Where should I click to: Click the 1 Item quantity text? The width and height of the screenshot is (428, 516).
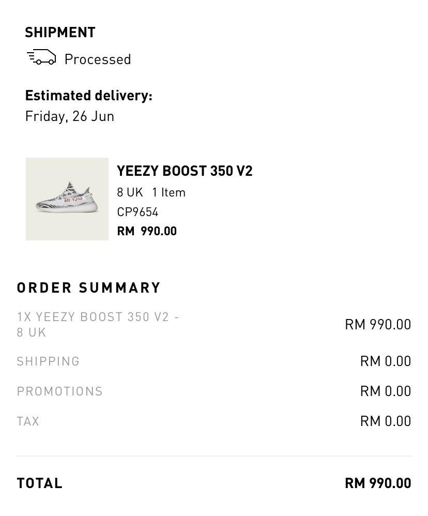tap(169, 192)
